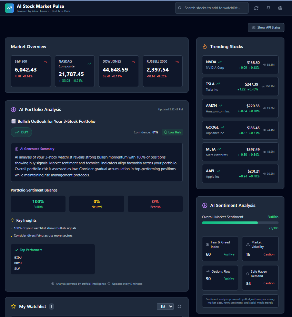Click the S&P 500 downtrend arrow icon

coord(45,62)
